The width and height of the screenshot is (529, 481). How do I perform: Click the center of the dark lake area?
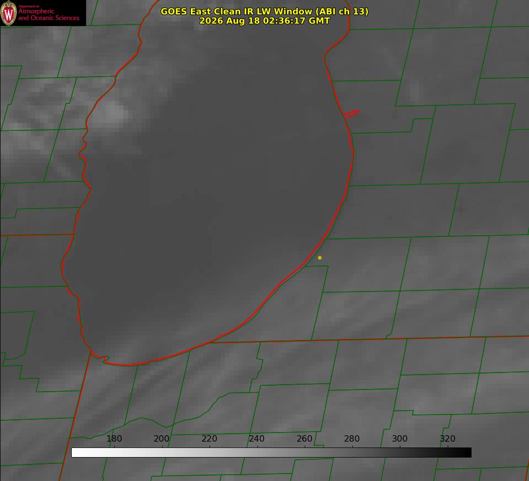(x=209, y=189)
